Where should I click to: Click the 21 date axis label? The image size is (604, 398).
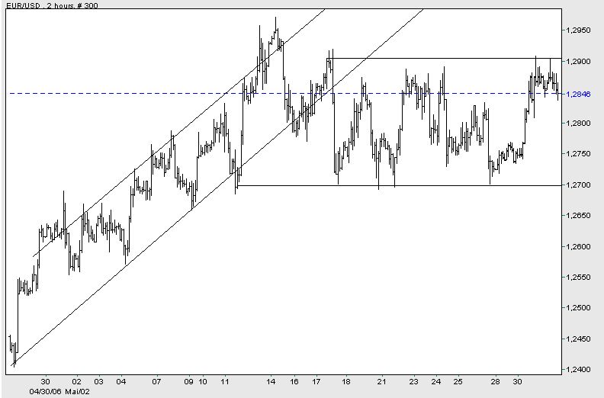[x=382, y=382]
